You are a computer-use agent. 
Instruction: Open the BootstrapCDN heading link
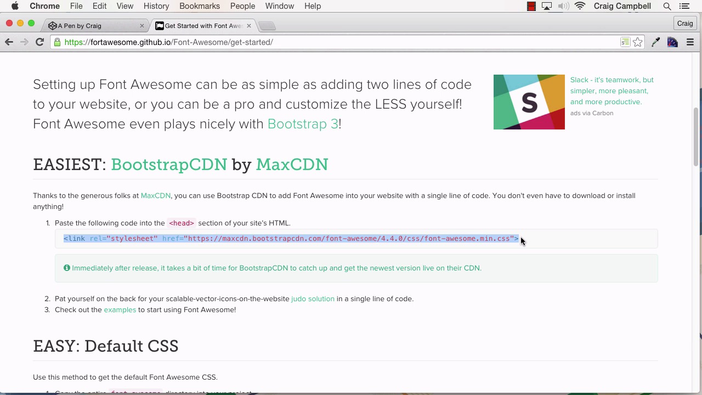[169, 165]
